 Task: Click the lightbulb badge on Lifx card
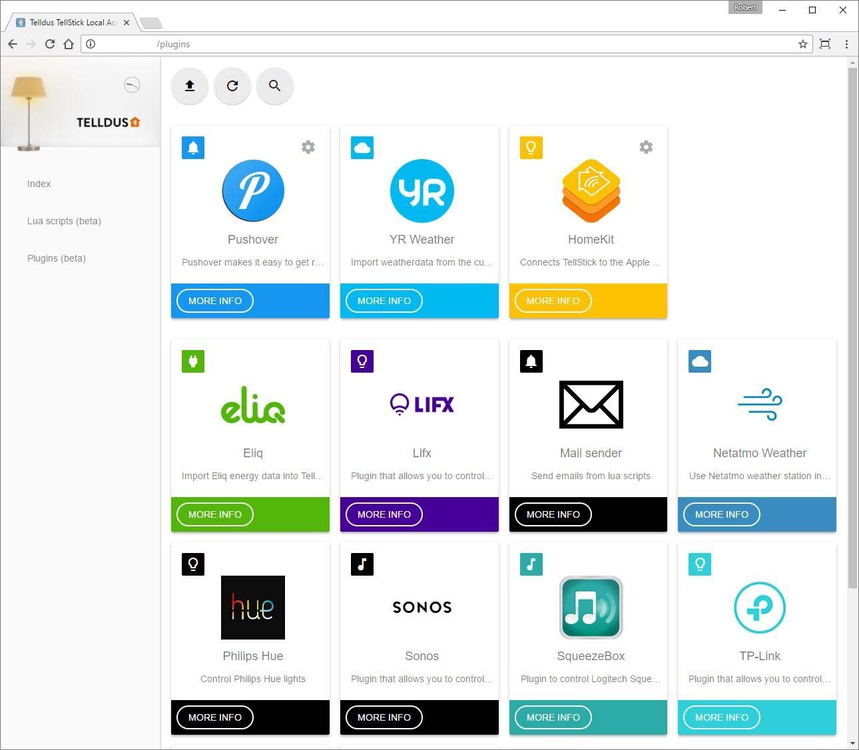coord(362,361)
